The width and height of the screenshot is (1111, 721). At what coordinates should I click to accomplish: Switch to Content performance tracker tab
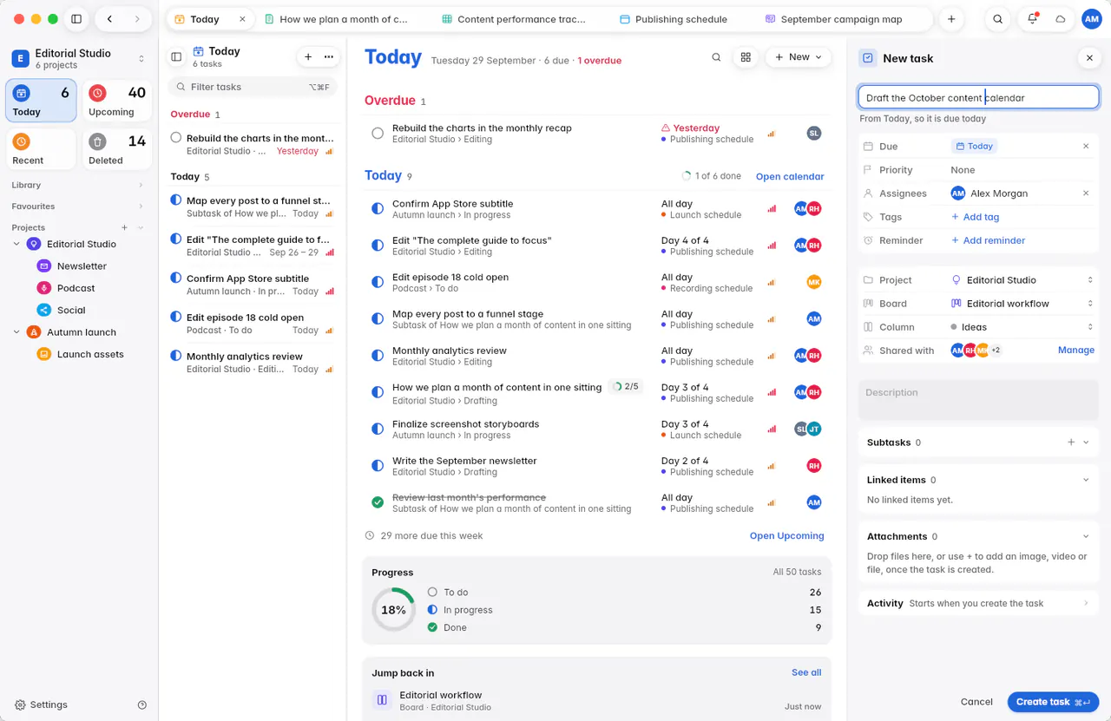pos(514,19)
